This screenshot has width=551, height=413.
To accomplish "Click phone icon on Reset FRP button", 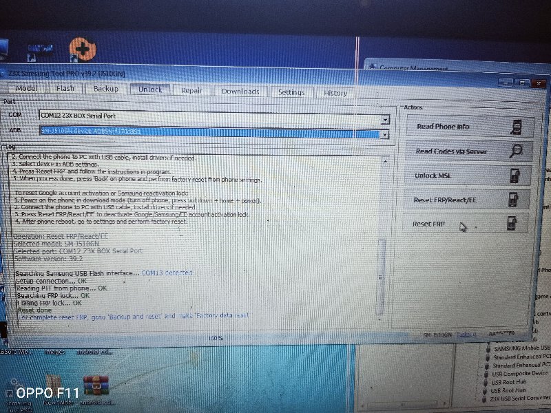I will tap(512, 223).
